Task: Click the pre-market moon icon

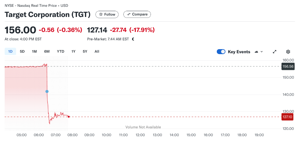Action: (133, 39)
